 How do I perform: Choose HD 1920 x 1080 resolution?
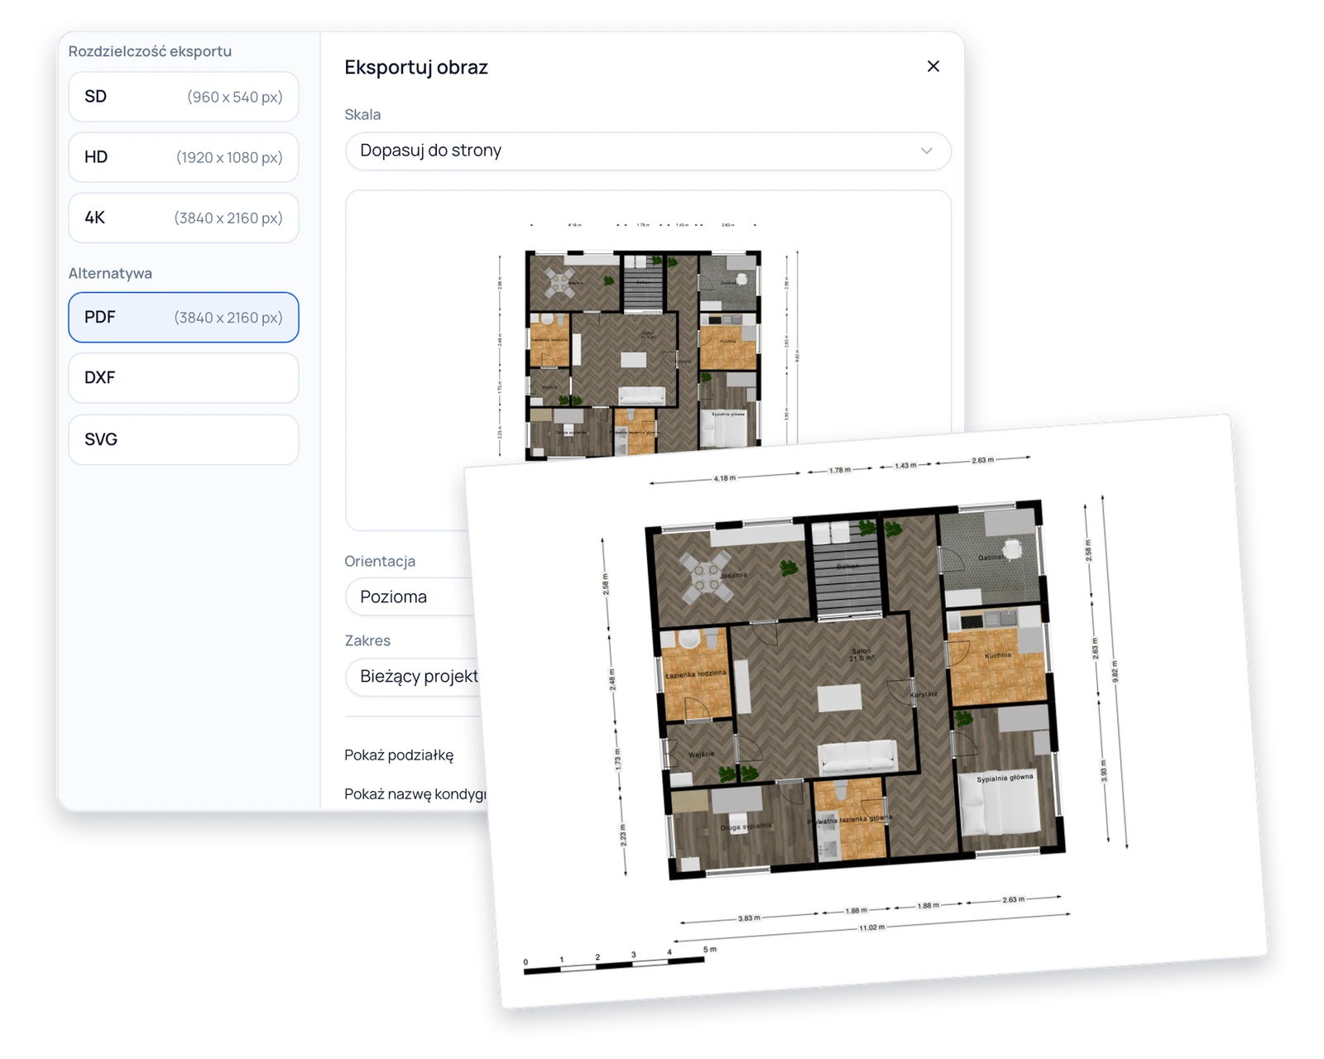(183, 157)
